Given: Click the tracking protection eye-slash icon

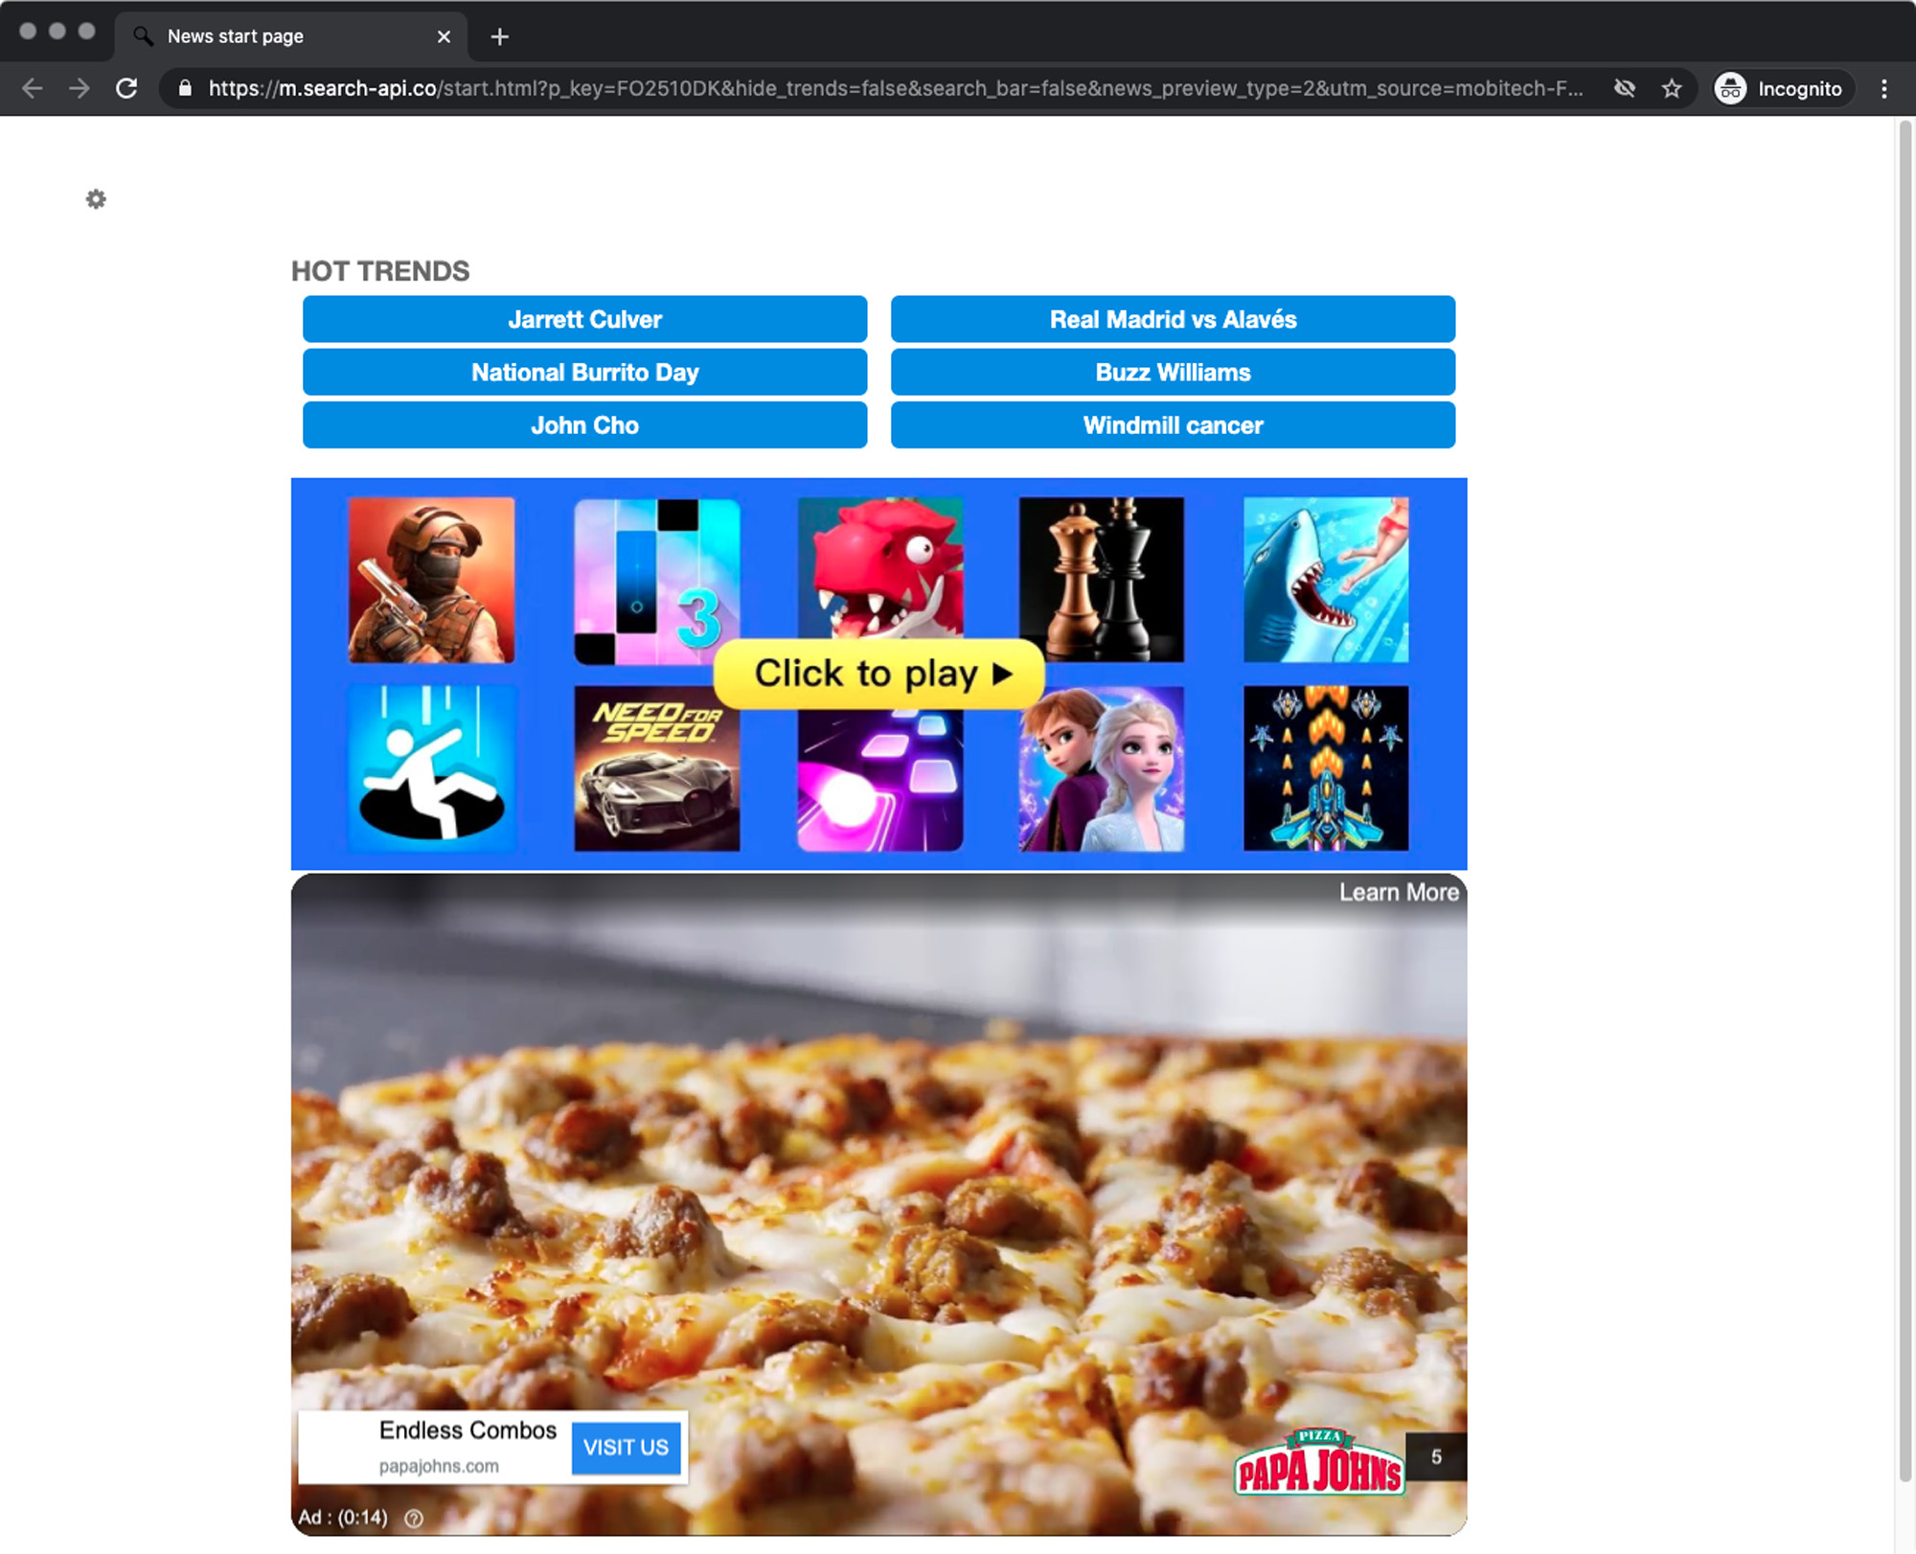Looking at the screenshot, I should pyautogui.click(x=1625, y=88).
